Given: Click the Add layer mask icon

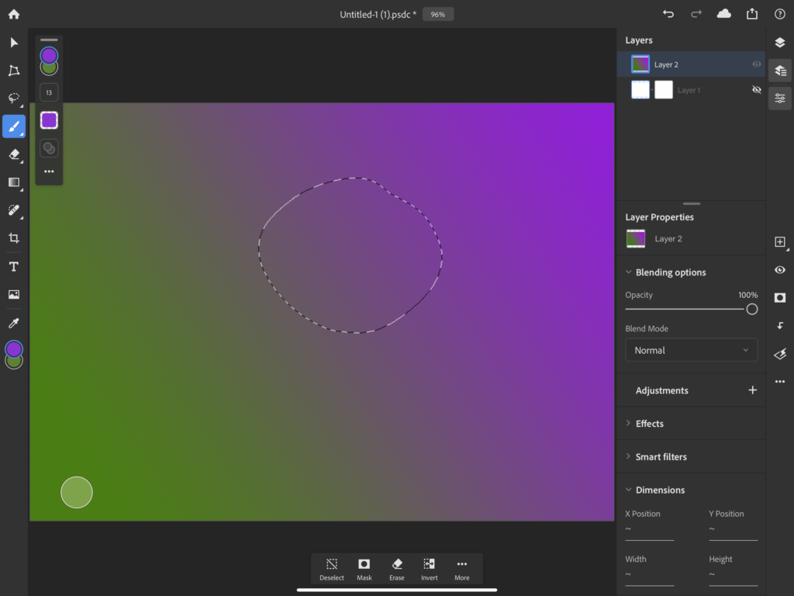Looking at the screenshot, I should pos(780,296).
